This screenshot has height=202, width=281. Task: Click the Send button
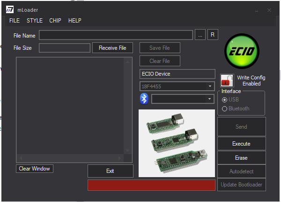click(242, 127)
